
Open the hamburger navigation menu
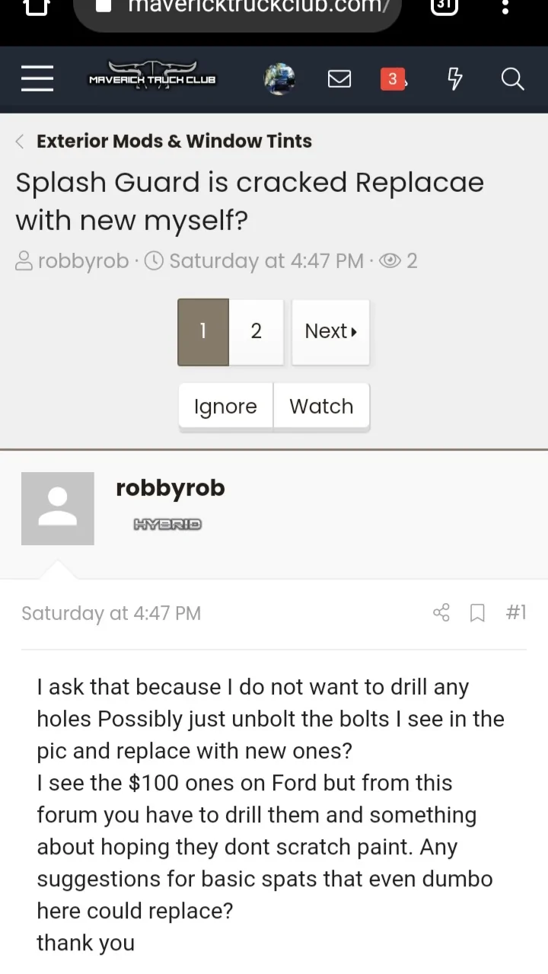coord(37,78)
